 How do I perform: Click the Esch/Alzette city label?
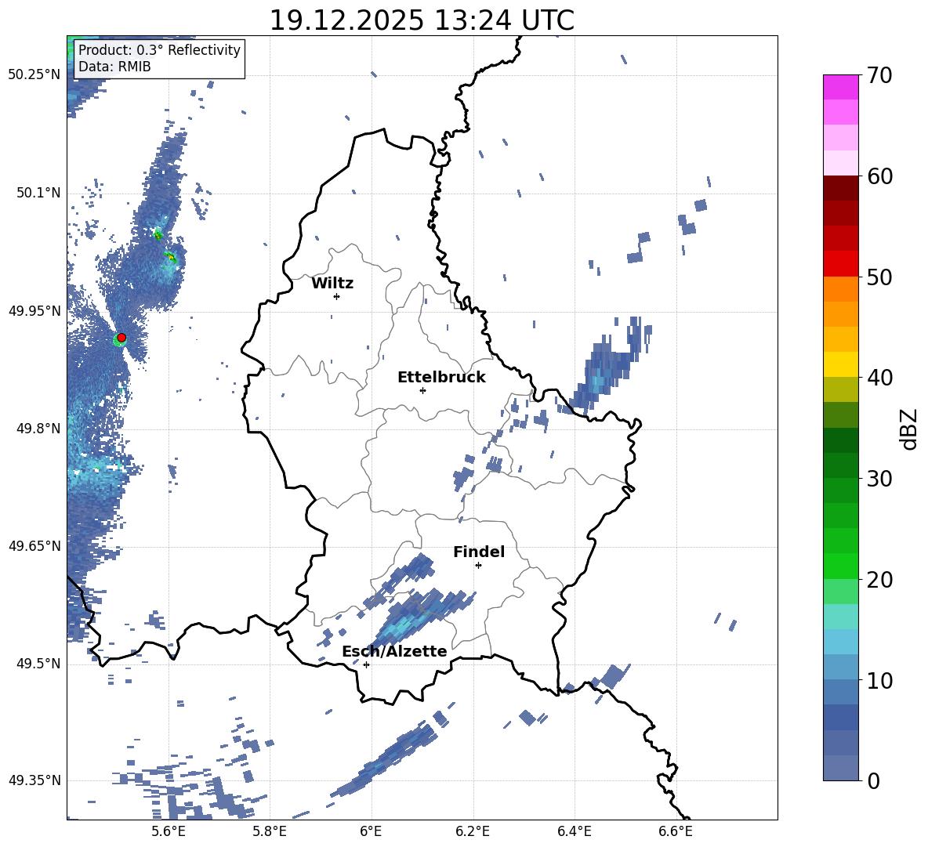tap(394, 651)
